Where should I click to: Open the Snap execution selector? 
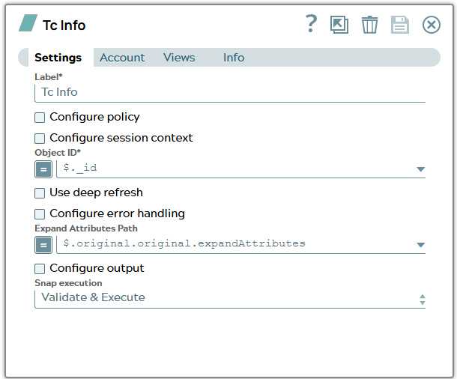[230, 299]
